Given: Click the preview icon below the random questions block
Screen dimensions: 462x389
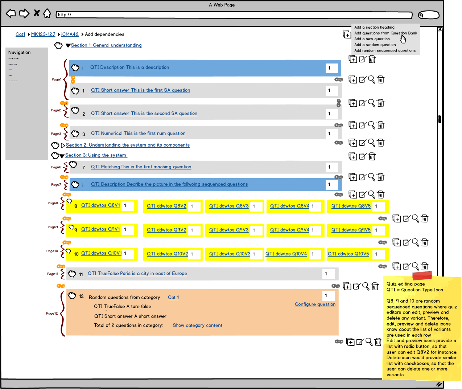Looking at the screenshot, I should [369, 342].
